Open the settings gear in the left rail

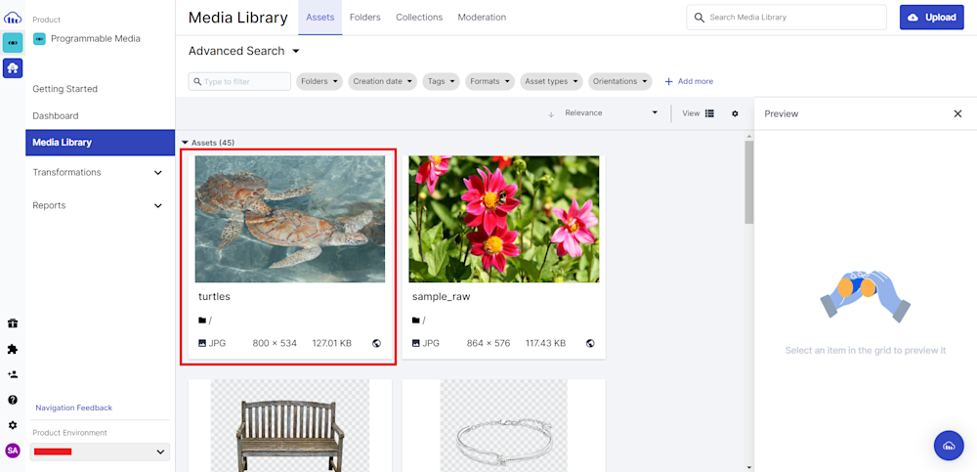(x=13, y=425)
